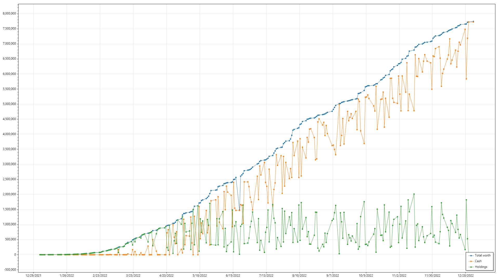Click the 4,000,000 y-axis label
Viewport: 499px width, 280px height.
tap(9, 134)
